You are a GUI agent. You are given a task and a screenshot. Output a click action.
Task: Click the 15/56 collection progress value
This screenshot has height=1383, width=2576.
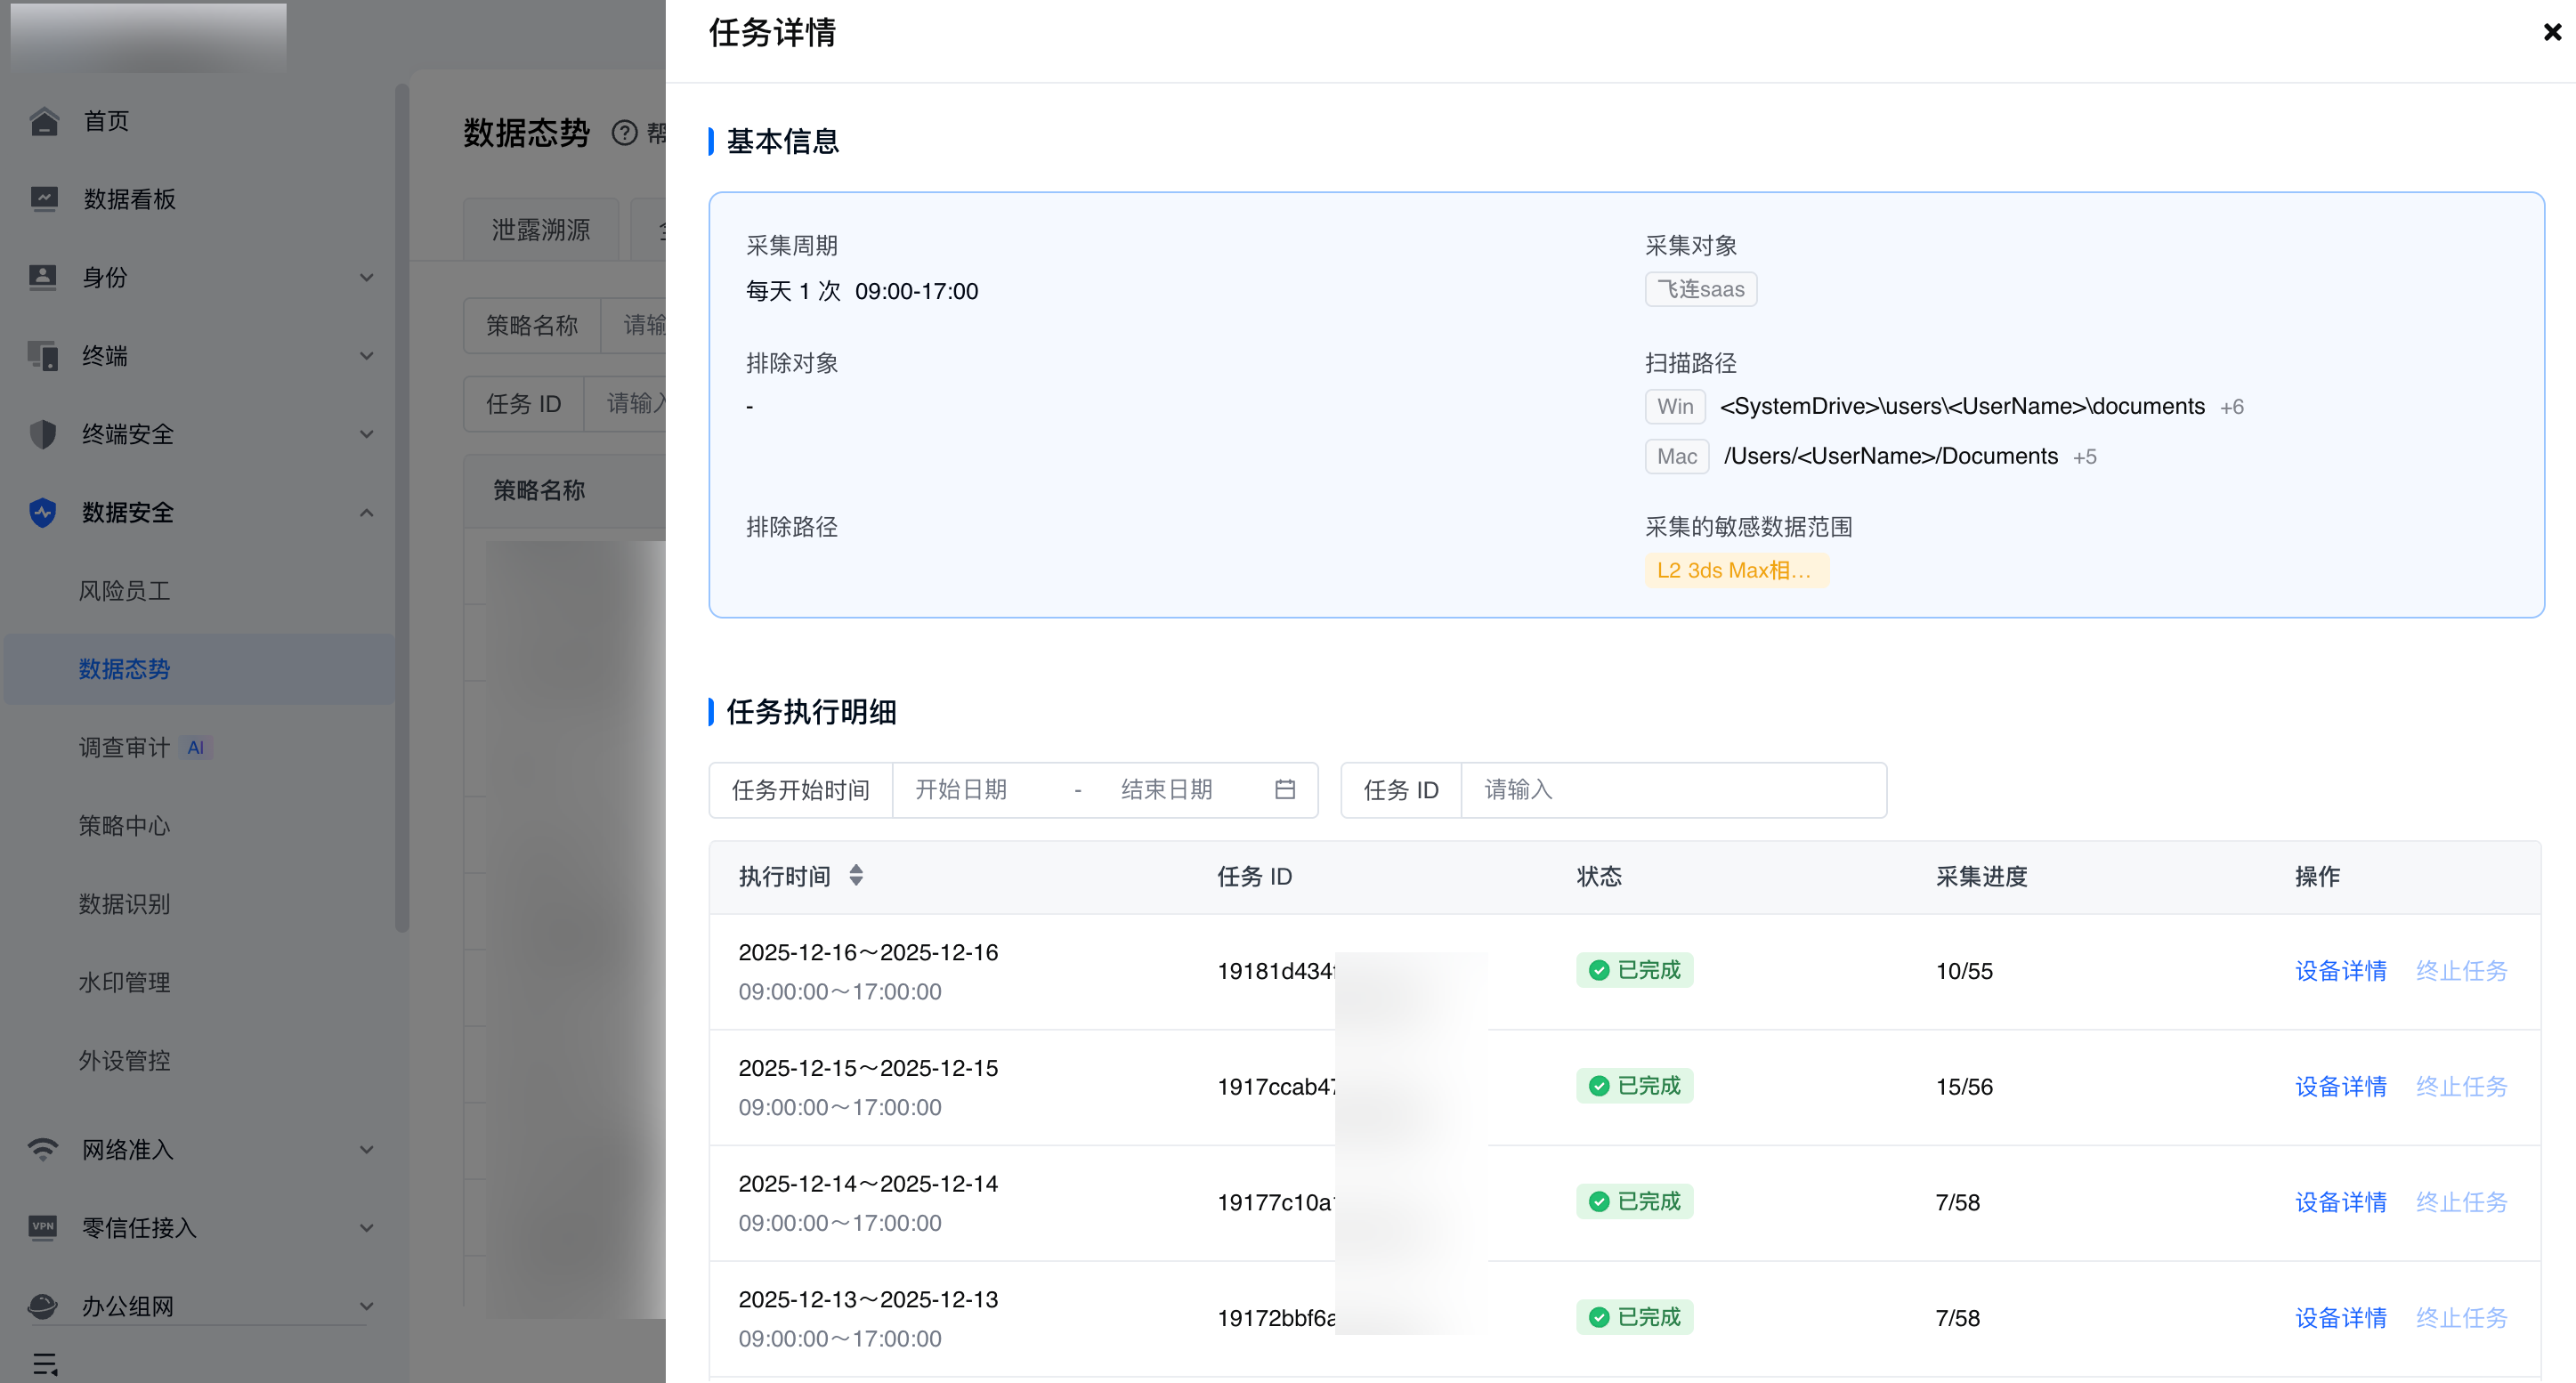point(1964,1087)
